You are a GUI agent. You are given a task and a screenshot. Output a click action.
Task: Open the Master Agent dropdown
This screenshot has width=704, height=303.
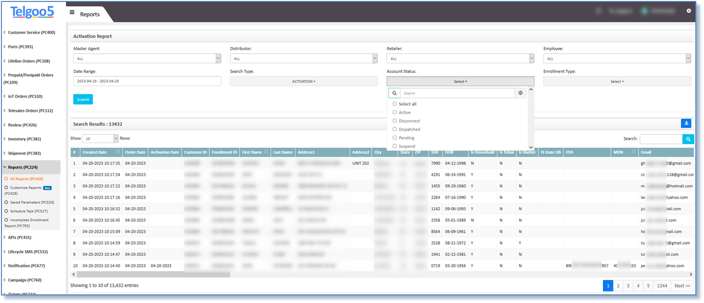point(147,58)
